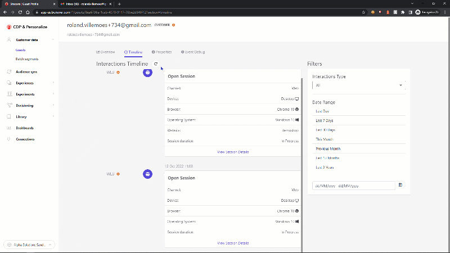450x253 pixels.
Task: Open a new browser tab
Action: pyautogui.click(x=119, y=4)
